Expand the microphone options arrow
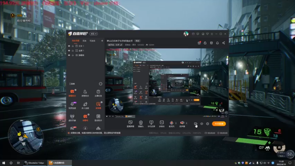Viewport: 295px width, 166px height. [176, 123]
